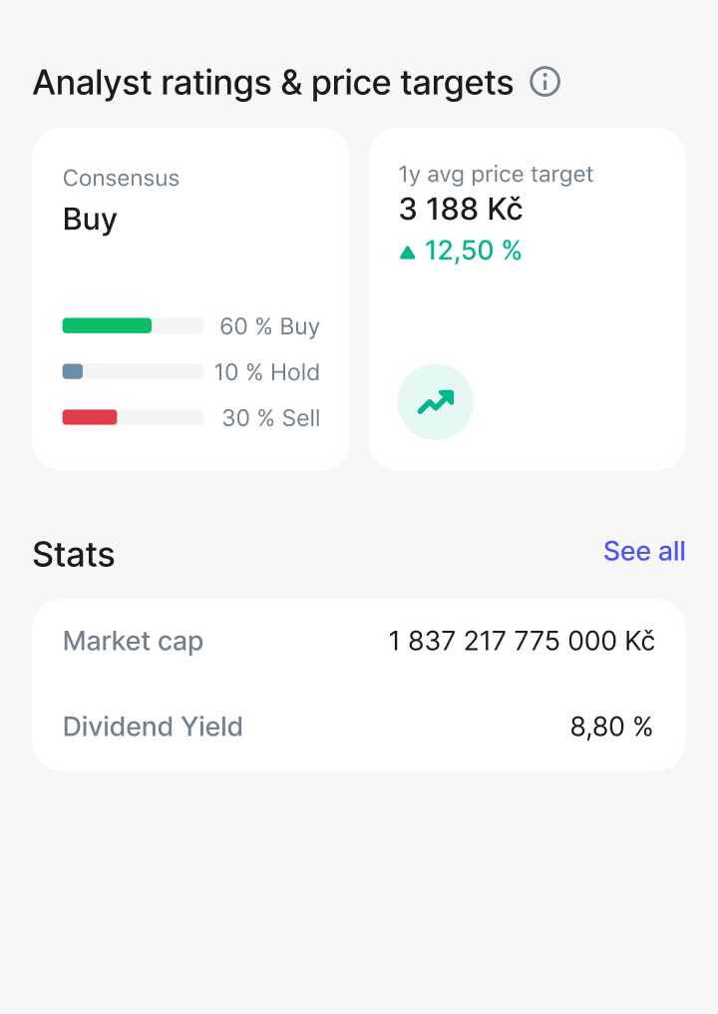Select the red Sell rating bar
718x1014 pixels.
point(90,417)
